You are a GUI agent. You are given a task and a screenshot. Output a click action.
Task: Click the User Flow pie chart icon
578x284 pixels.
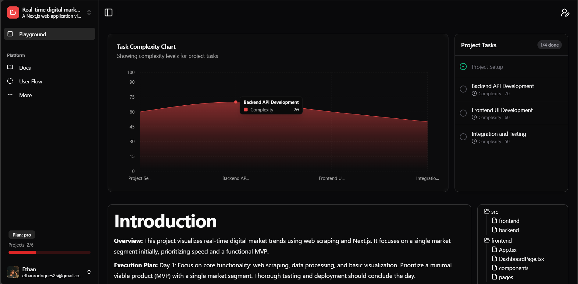pyautogui.click(x=10, y=81)
